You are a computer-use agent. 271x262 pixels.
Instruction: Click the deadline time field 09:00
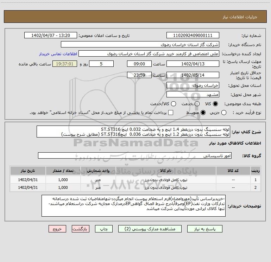coord(139,64)
